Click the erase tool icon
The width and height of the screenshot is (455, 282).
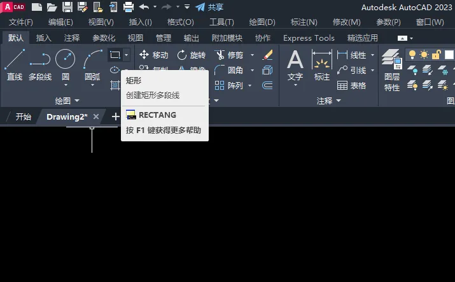[267, 55]
